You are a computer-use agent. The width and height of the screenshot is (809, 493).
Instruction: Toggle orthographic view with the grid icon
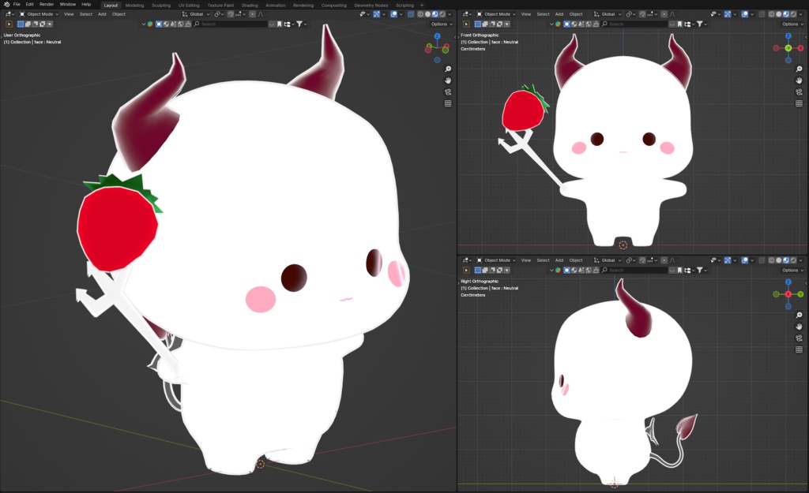point(448,103)
